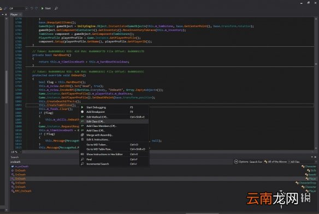Viewport: 319px width, 214px height.
Task: Click the Start label in the toolbar
Action: (x=48, y=8)
